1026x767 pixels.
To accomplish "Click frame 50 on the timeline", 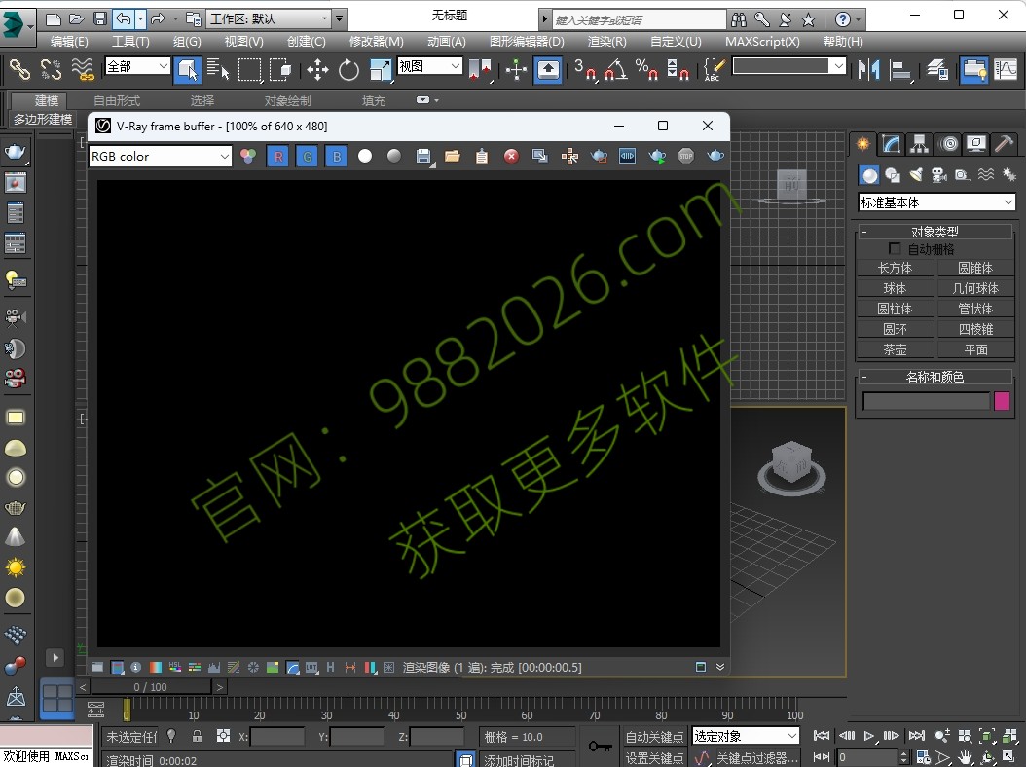I will [x=461, y=710].
